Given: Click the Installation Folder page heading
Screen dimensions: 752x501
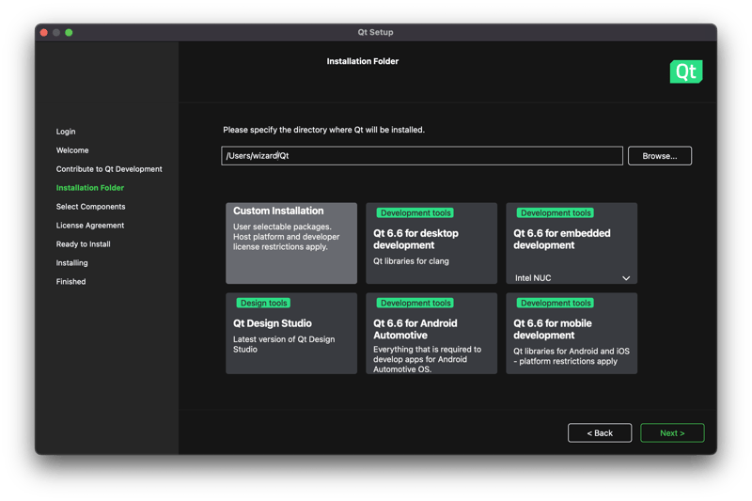Looking at the screenshot, I should pyautogui.click(x=363, y=61).
